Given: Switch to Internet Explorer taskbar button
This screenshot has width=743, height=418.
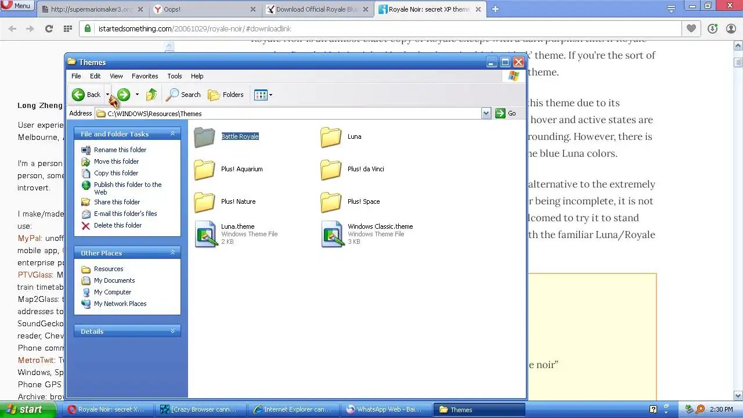Looking at the screenshot, I should coord(294,409).
